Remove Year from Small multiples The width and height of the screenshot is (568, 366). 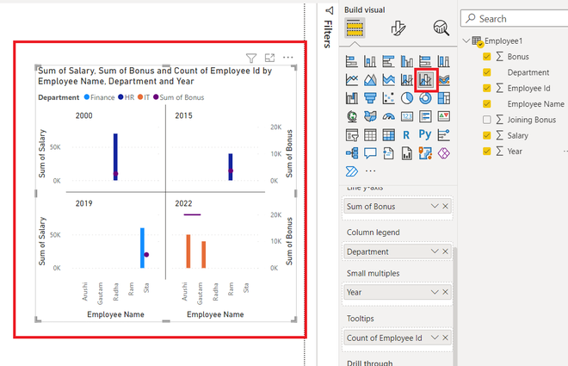point(445,292)
